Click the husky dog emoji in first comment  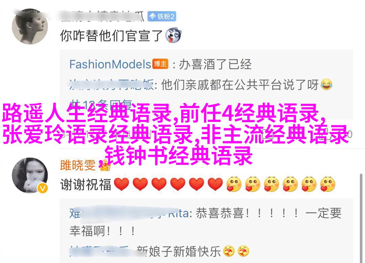coord(173,36)
